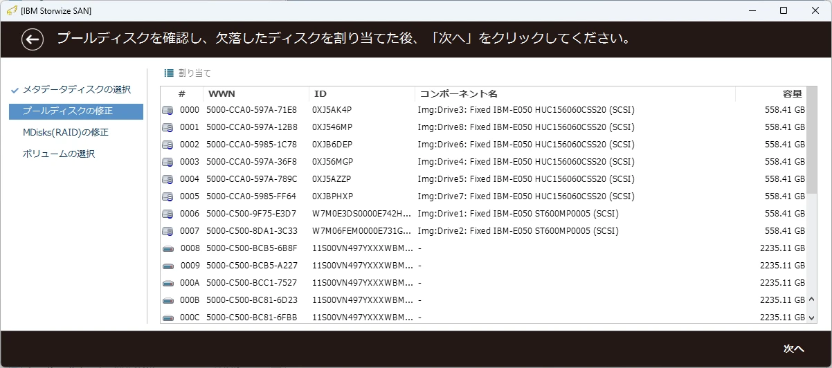Sort by the # column header

182,93
